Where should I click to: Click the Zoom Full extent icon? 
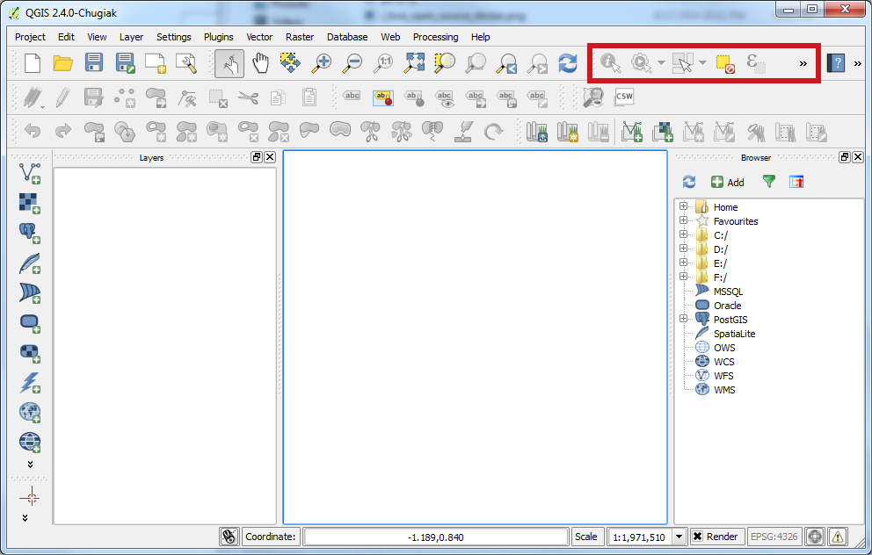[415, 62]
